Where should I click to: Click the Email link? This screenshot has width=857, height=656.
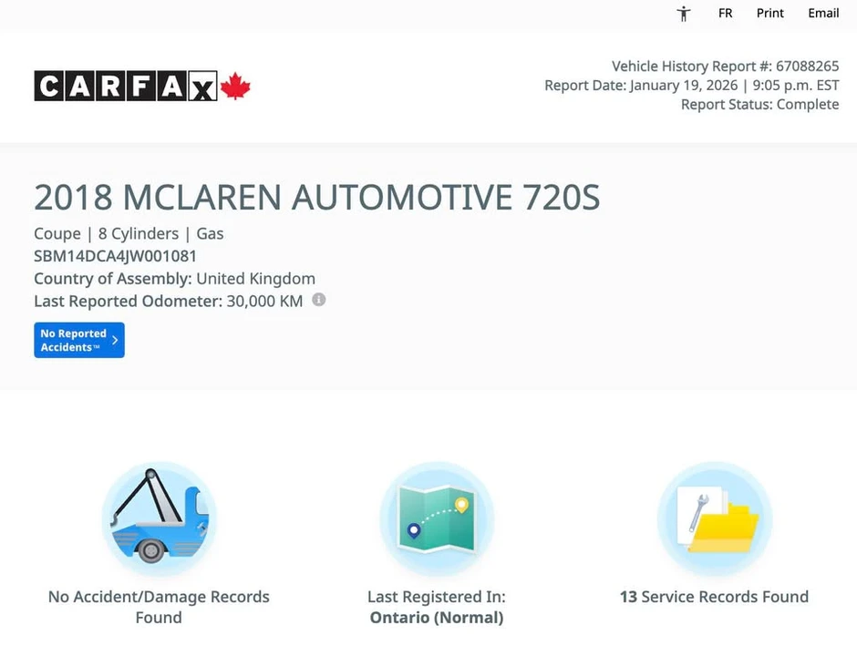[x=823, y=13]
